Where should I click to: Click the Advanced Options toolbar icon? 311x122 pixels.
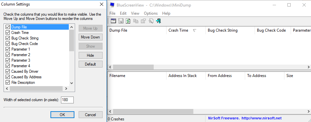click(113, 21)
